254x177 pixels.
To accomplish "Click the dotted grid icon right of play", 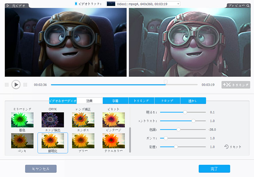I will (25, 84).
